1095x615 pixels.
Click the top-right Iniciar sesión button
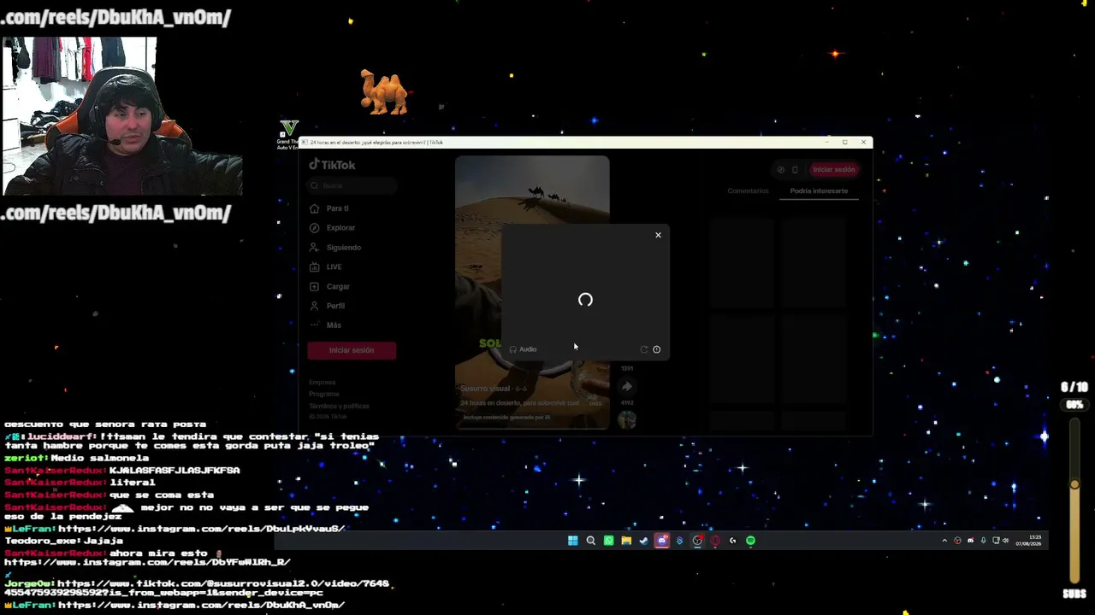tap(833, 170)
